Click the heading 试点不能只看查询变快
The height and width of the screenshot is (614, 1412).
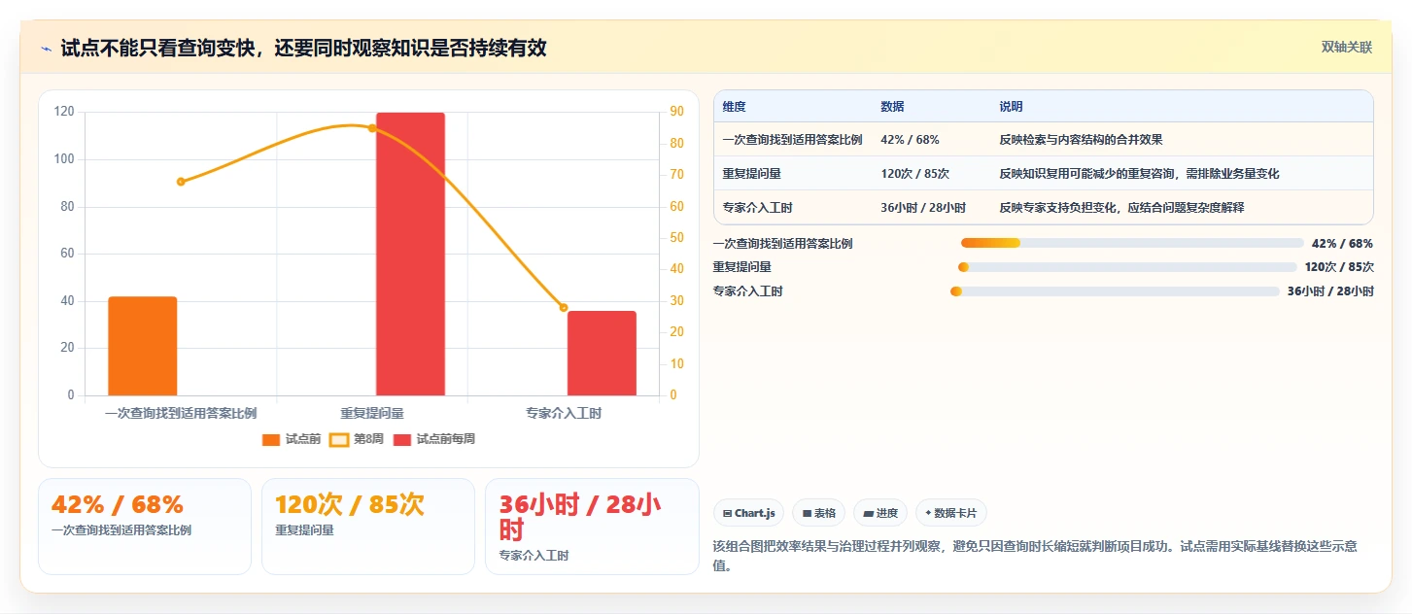303,49
